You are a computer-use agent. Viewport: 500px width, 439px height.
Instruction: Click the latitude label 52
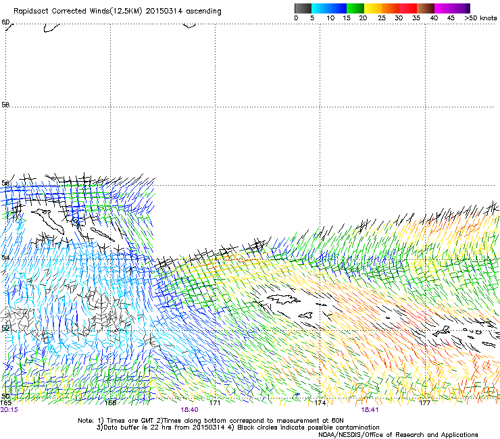5,328
